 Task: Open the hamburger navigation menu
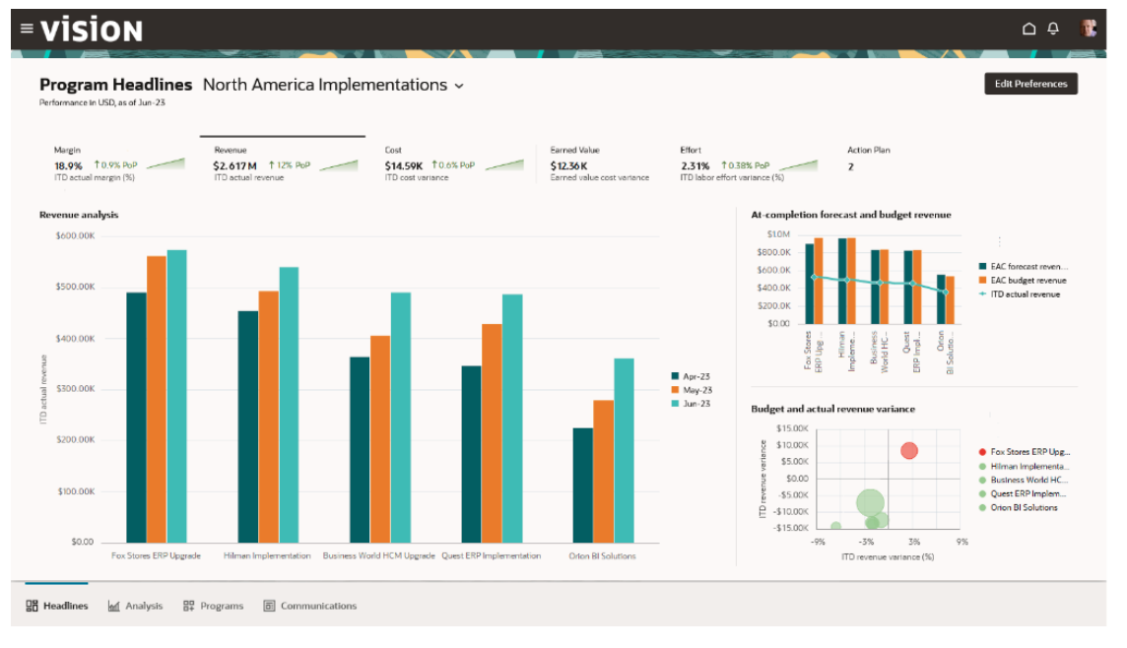pyautogui.click(x=27, y=30)
